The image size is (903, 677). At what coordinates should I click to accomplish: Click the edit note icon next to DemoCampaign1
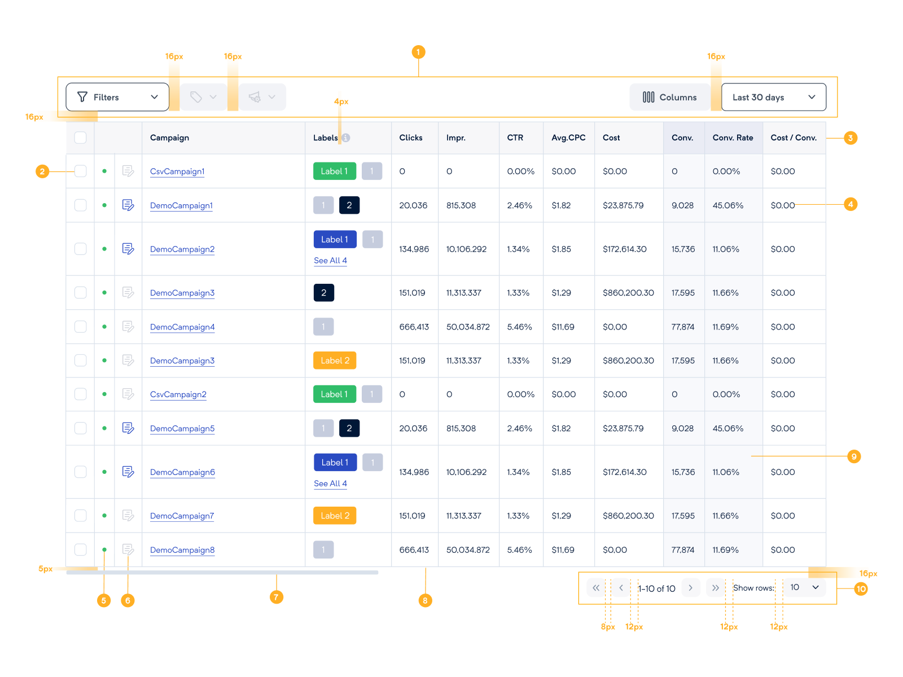[128, 205]
